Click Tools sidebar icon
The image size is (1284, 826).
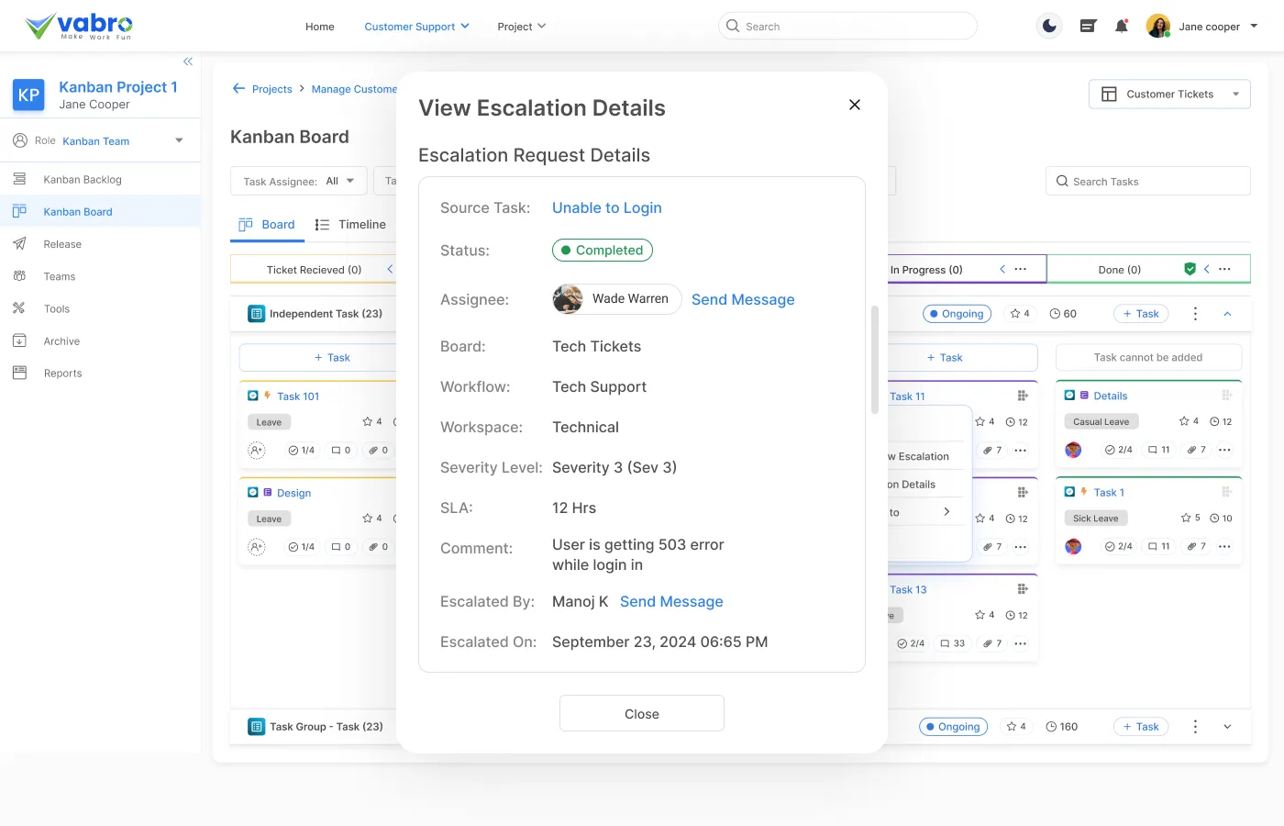[x=19, y=308]
